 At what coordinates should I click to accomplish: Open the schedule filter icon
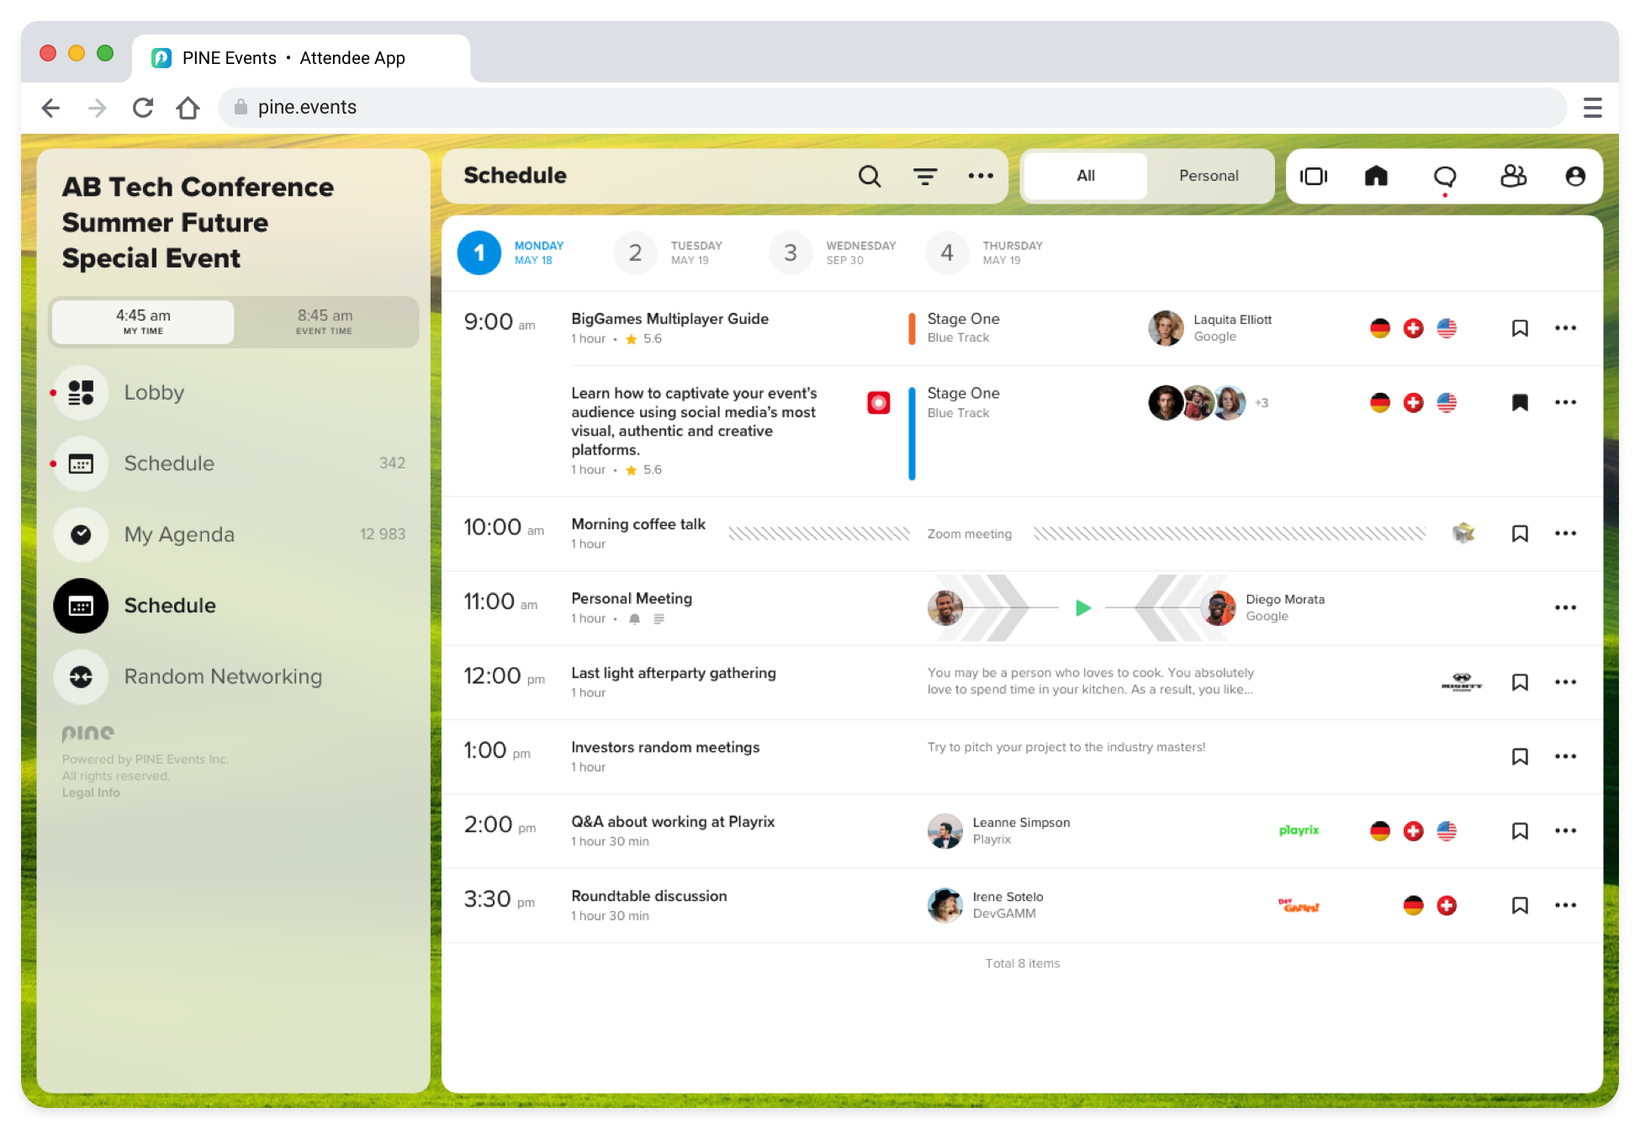[925, 176]
